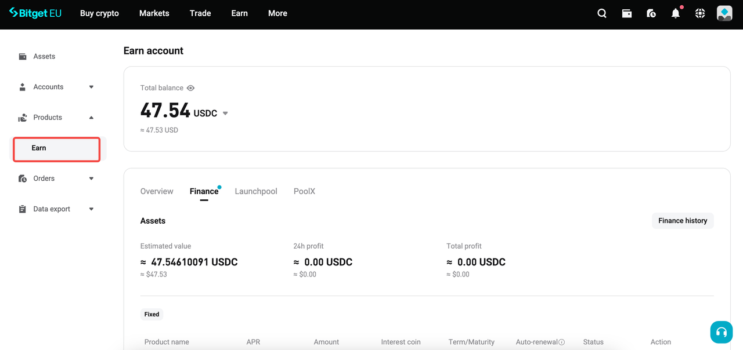Open the Trade menu
Screen dimensions: 743x350
pyautogui.click(x=200, y=13)
